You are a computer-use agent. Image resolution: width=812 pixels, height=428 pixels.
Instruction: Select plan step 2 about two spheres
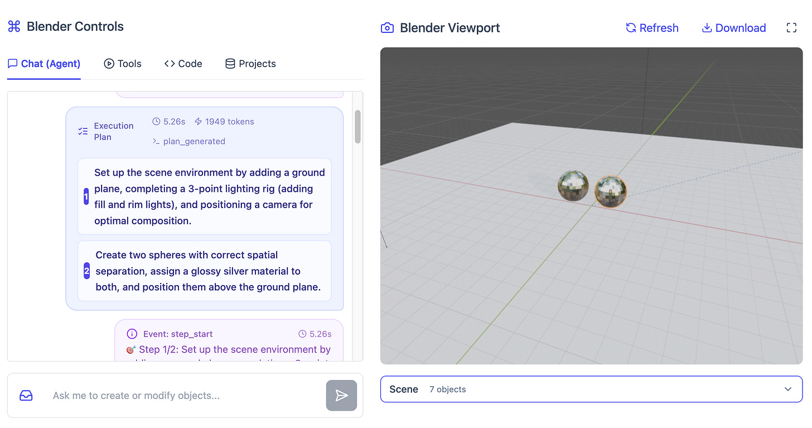pyautogui.click(x=205, y=271)
